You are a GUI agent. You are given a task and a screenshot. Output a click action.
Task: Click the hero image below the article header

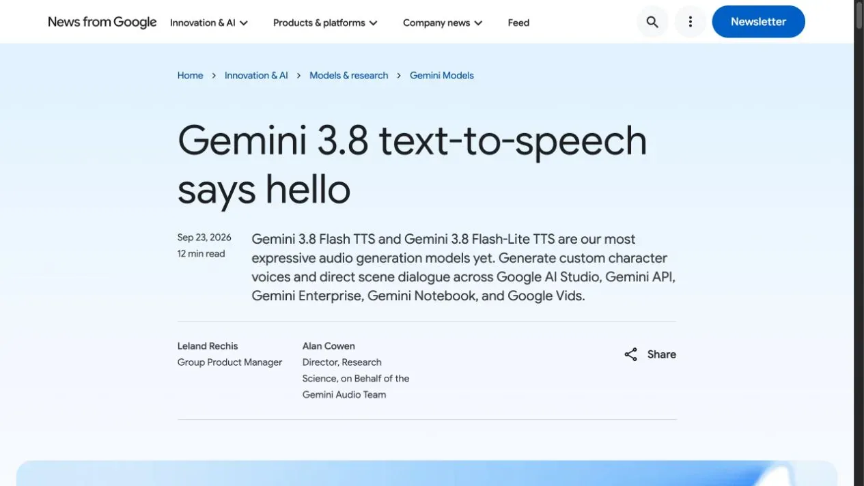pos(427,473)
